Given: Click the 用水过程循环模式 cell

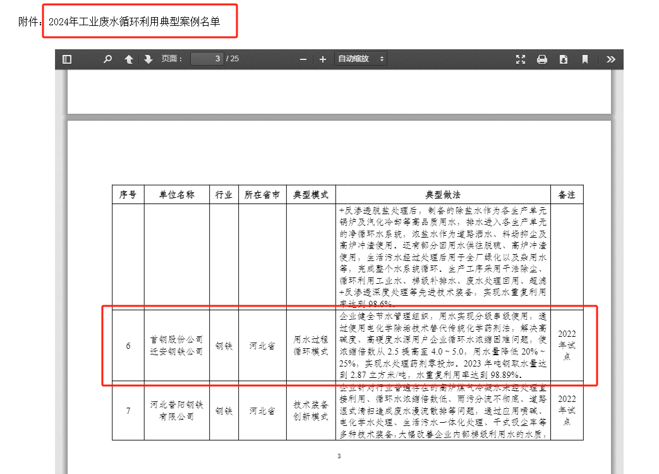Looking at the screenshot, I should tap(311, 346).
